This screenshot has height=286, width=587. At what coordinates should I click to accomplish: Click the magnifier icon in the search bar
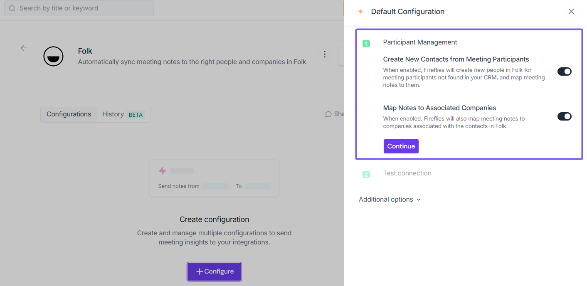12,8
